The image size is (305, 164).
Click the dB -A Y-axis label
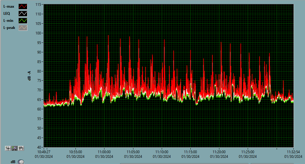(x=29, y=76)
